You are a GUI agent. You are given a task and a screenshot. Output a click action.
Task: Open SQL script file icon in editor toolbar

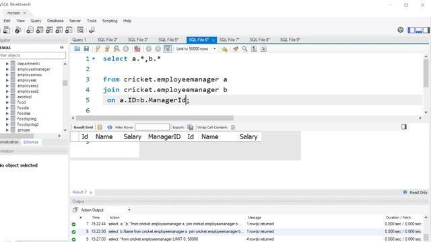pos(77,49)
